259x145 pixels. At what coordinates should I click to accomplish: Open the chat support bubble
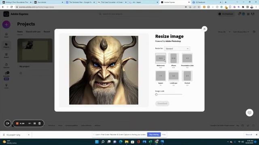point(249,113)
